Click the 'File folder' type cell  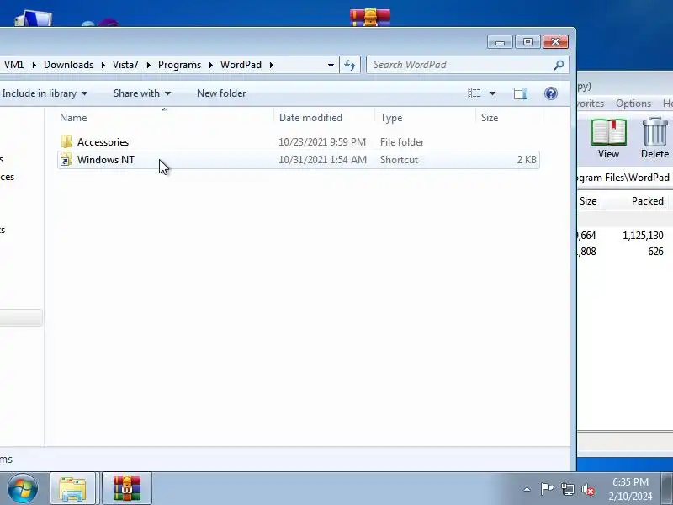tap(402, 142)
